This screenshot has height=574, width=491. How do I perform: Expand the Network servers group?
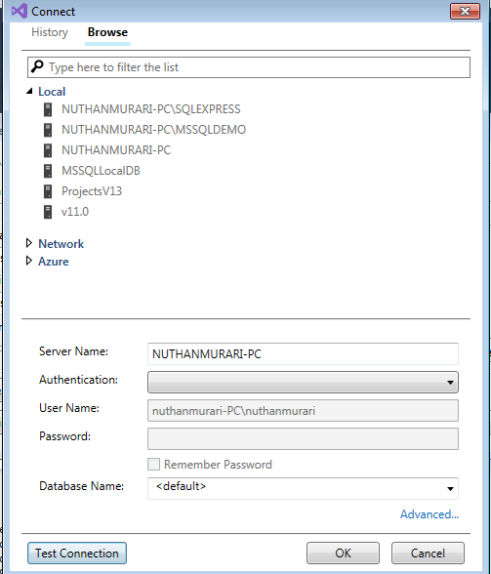coord(29,243)
